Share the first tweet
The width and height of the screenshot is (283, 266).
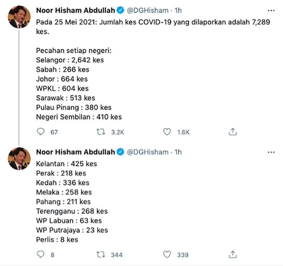[x=233, y=132]
